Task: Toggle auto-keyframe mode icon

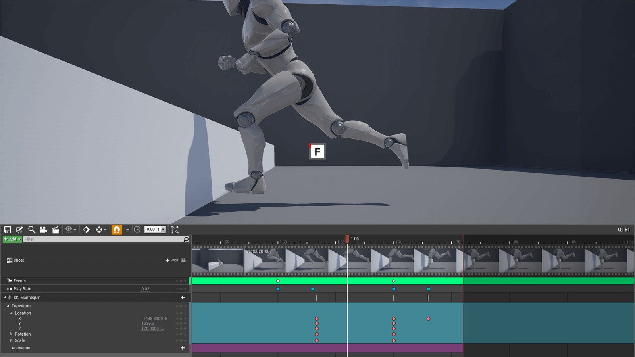Action: pyautogui.click(x=99, y=229)
